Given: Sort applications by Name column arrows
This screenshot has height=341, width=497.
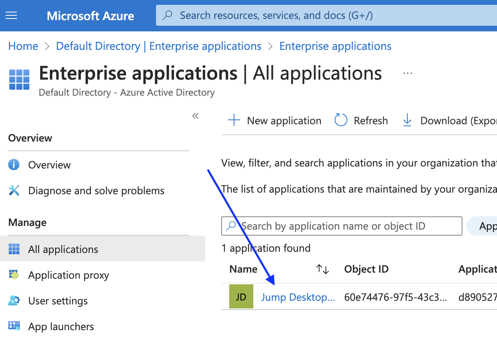Looking at the screenshot, I should point(322,269).
